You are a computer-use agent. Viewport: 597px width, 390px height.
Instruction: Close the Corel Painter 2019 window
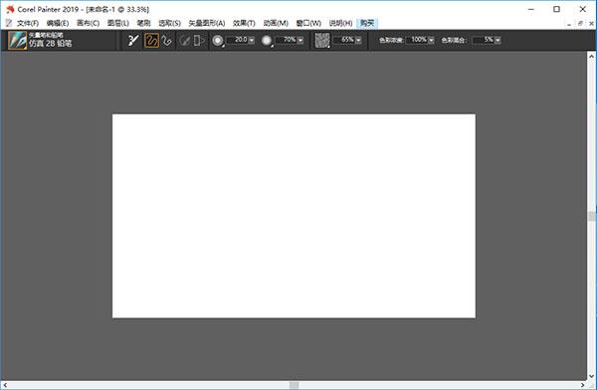pos(582,9)
